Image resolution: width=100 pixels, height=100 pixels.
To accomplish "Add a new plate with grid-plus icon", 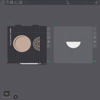I will [11, 2].
